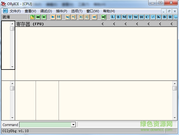Click the Step into toolbar icon
The image size is (179, 135).
[x=68, y=17]
